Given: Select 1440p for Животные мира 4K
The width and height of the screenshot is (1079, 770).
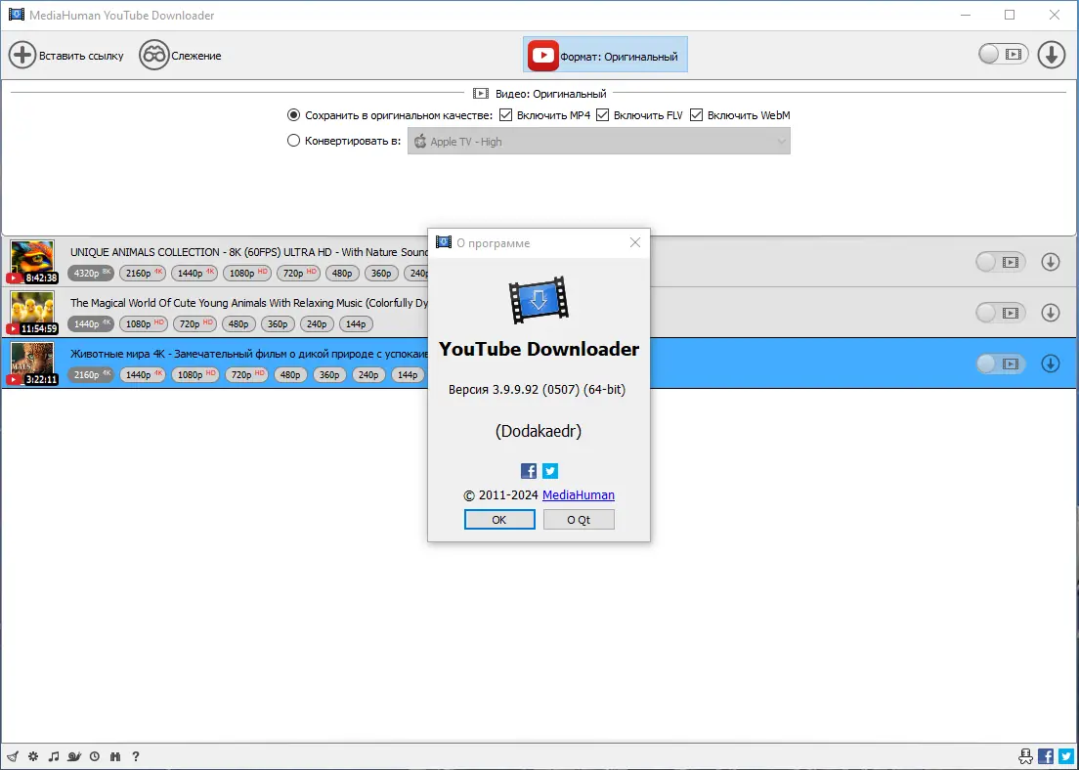Looking at the screenshot, I should coord(143,375).
